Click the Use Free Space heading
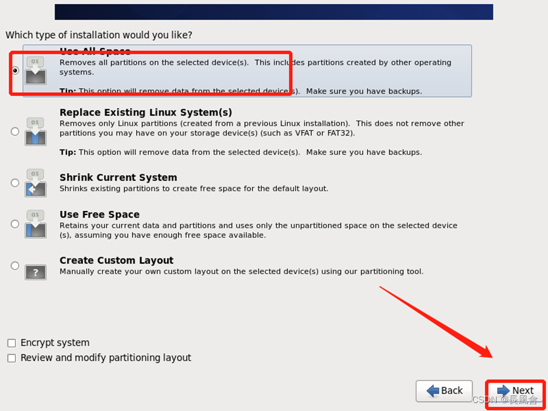548x411 pixels. [x=99, y=214]
